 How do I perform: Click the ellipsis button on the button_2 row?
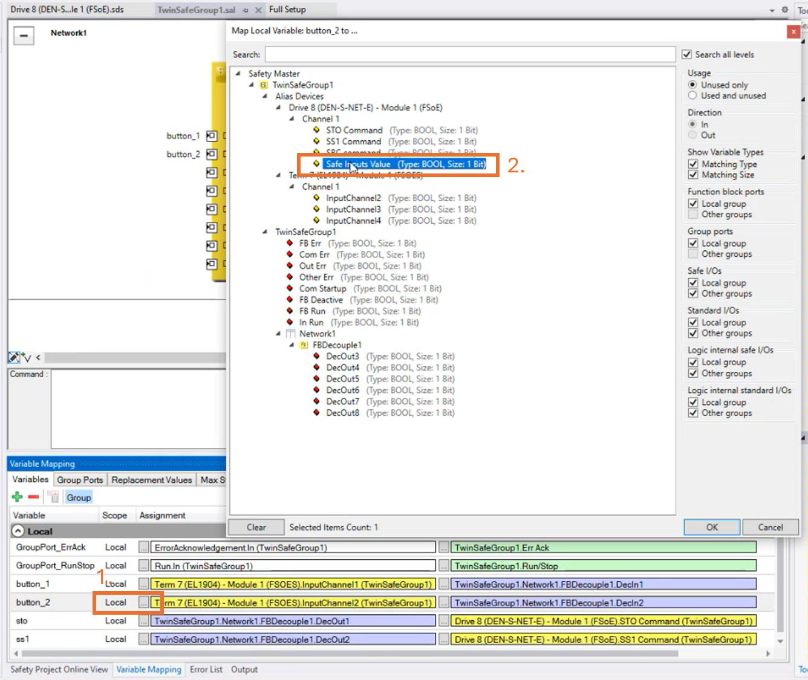tap(143, 602)
